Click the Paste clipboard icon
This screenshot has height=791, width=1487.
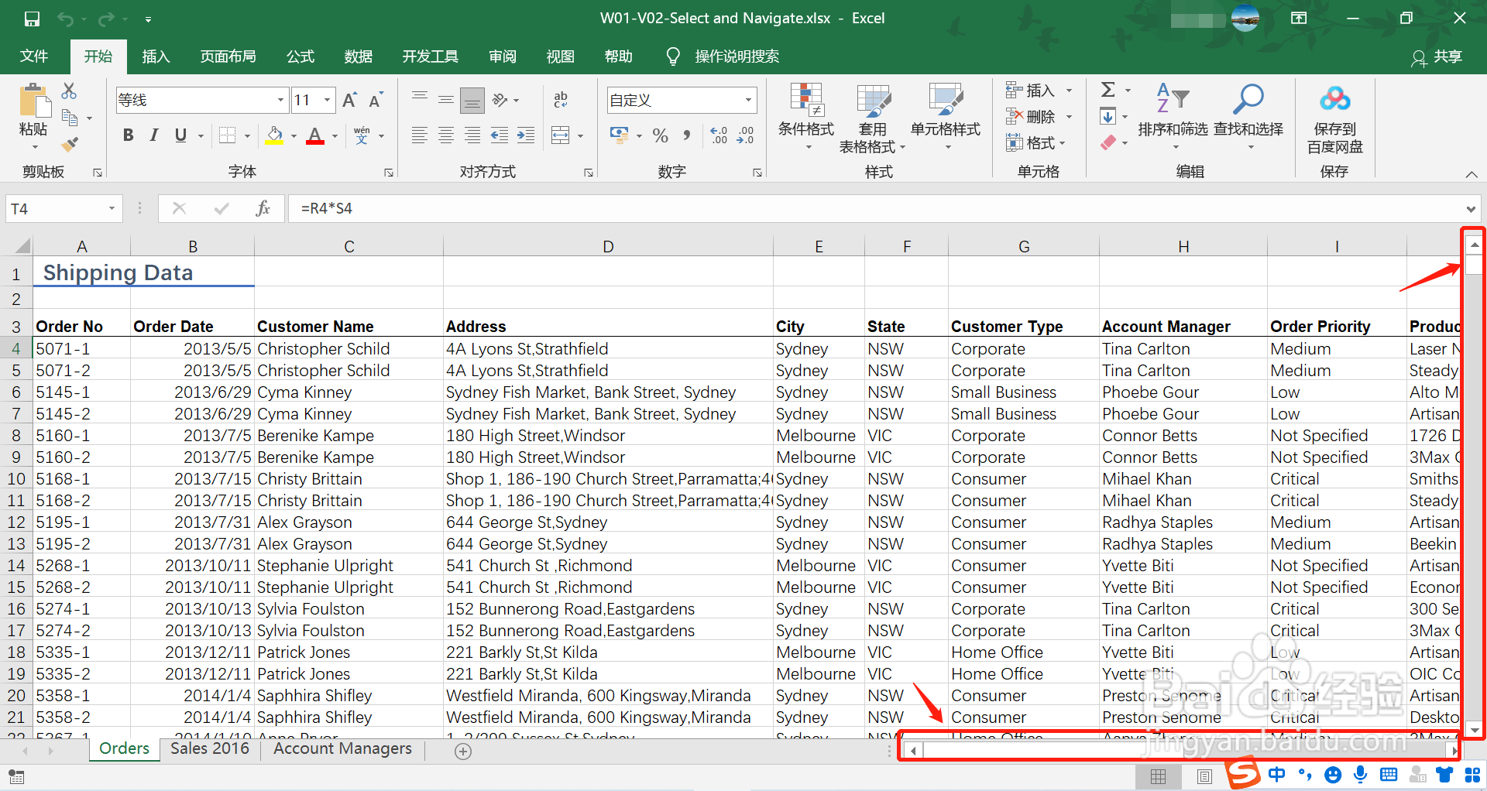(33, 101)
